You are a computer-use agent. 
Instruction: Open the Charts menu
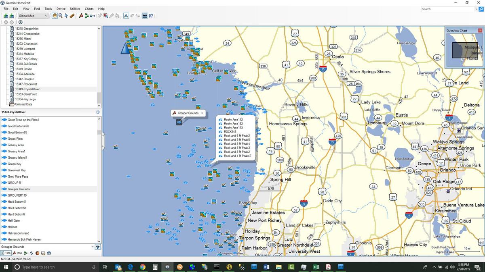(89, 9)
